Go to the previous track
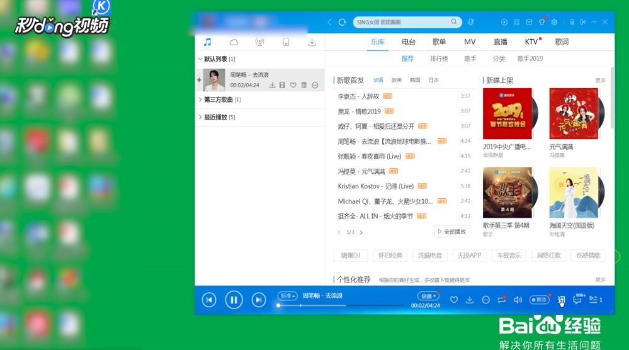This screenshot has width=629, height=350. [209, 300]
